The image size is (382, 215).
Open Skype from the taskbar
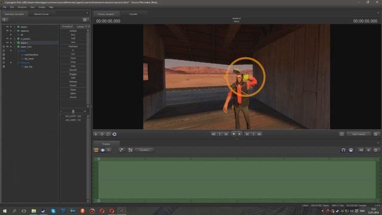coord(53,211)
